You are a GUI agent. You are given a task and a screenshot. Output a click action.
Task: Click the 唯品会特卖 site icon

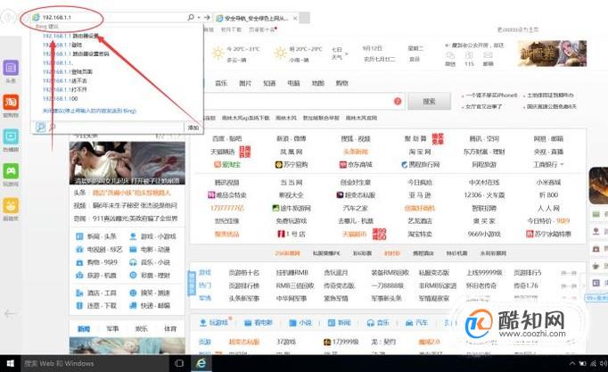[211, 195]
